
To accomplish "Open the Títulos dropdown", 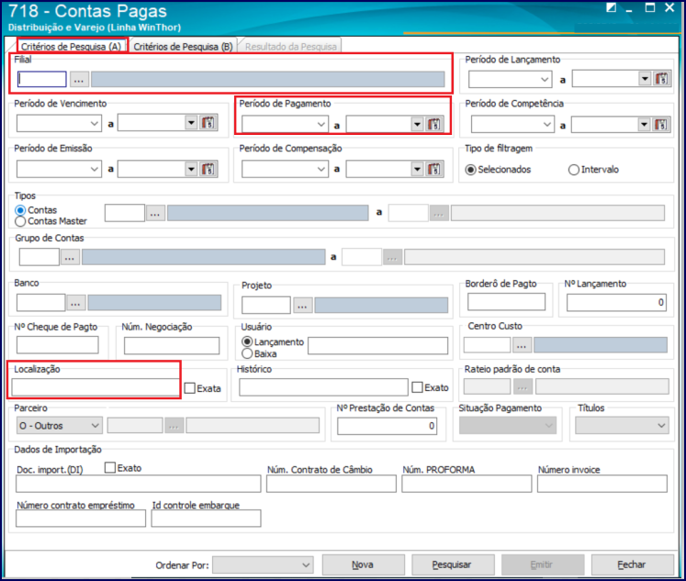I will pos(622,425).
